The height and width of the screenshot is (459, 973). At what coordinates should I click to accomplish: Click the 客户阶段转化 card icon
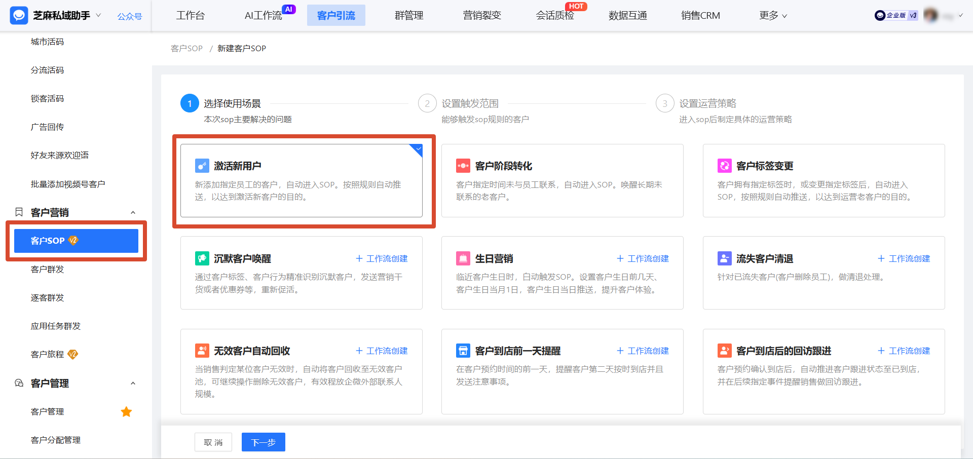[x=463, y=166]
